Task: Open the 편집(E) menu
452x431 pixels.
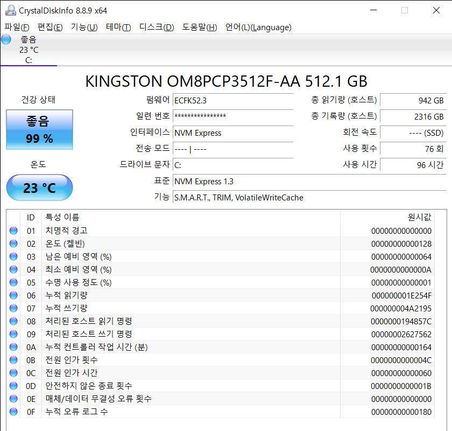Action: tap(50, 27)
